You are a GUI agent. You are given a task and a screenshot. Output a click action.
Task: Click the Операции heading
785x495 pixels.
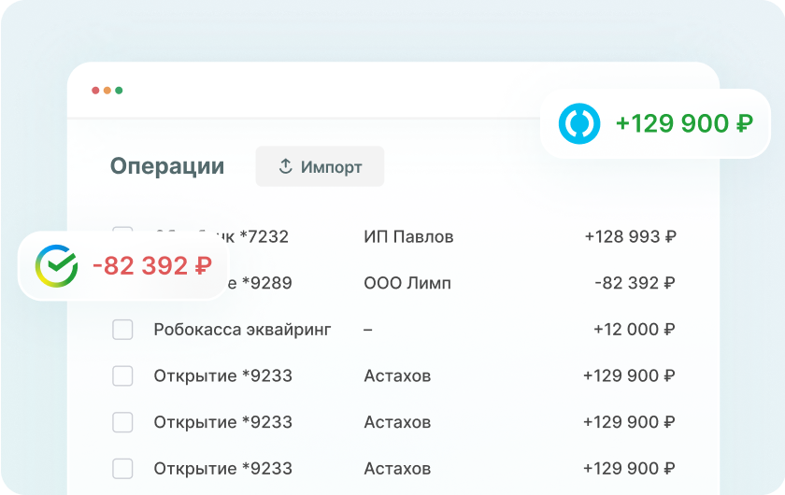click(167, 166)
